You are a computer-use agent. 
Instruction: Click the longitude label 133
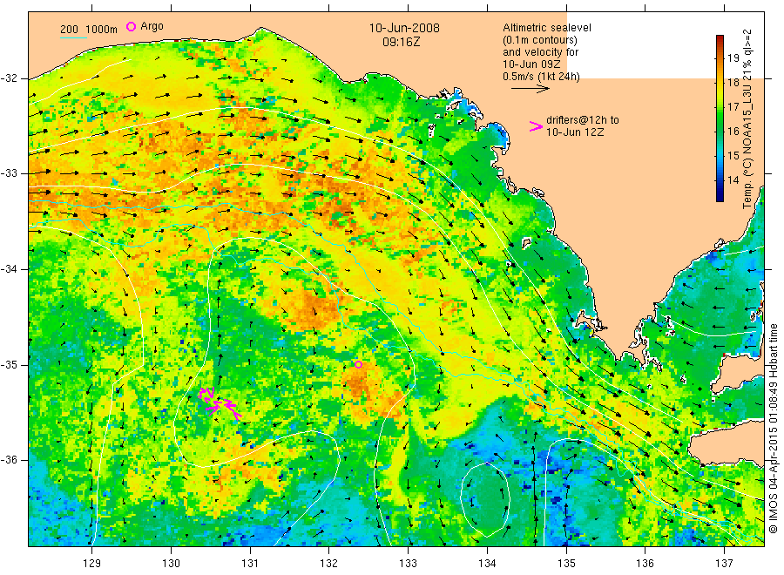[408, 564]
